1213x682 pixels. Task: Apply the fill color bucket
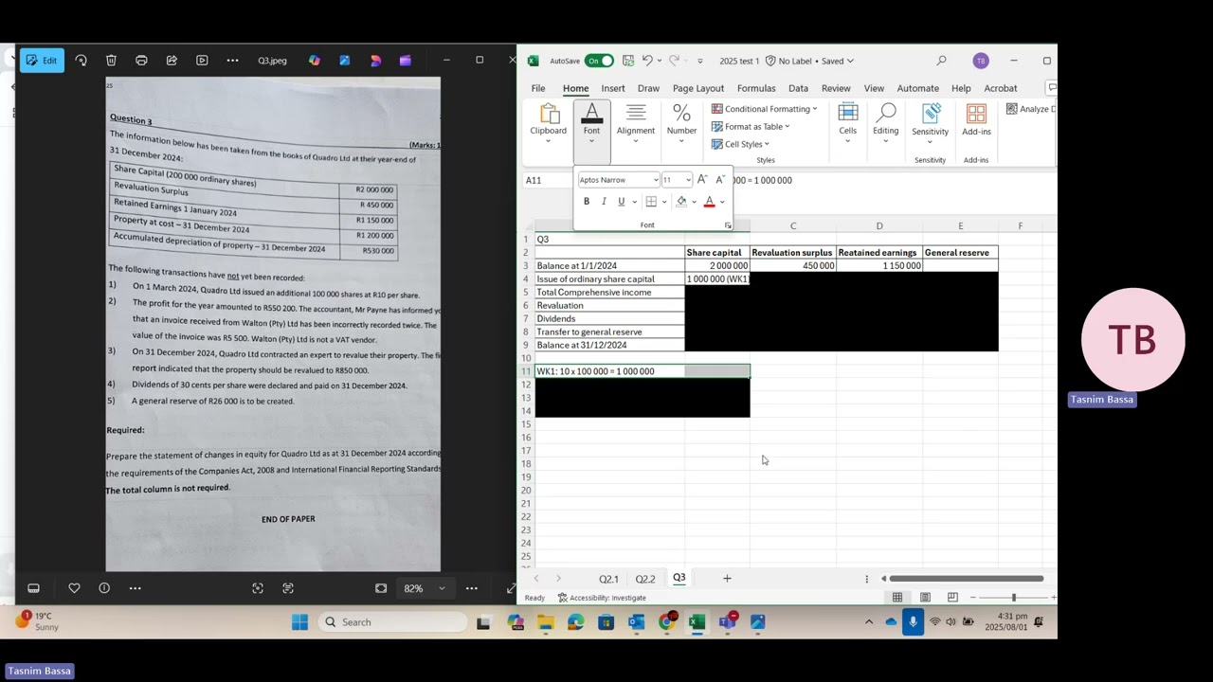(x=681, y=202)
